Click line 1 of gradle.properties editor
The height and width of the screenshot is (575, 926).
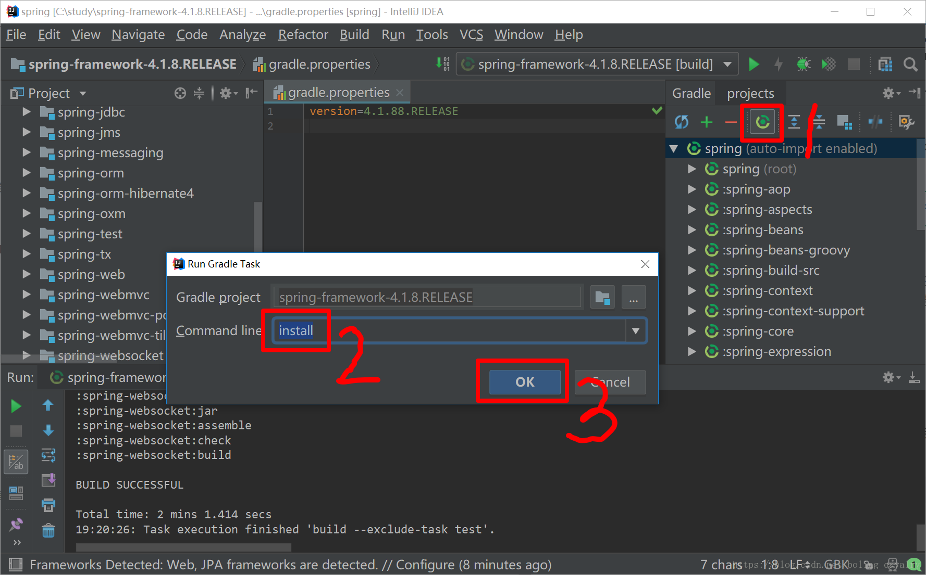pos(384,111)
